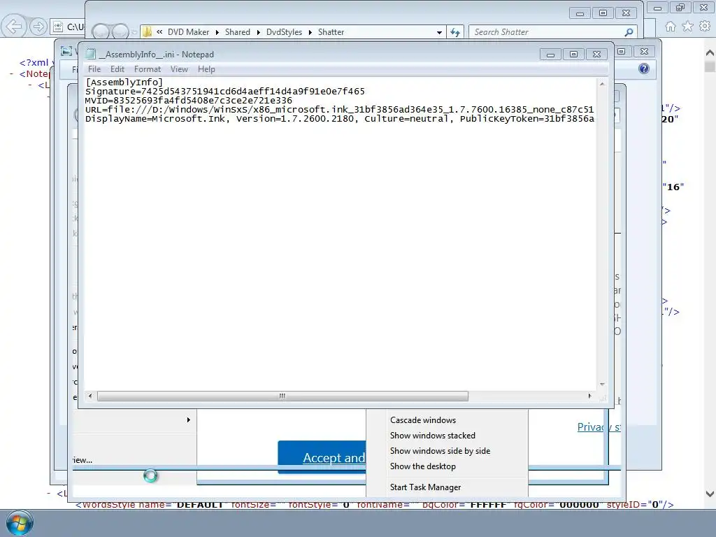Viewport: 716px width, 537px height.
Task: Click IE page scrollbar down arrow
Action: tap(710, 494)
